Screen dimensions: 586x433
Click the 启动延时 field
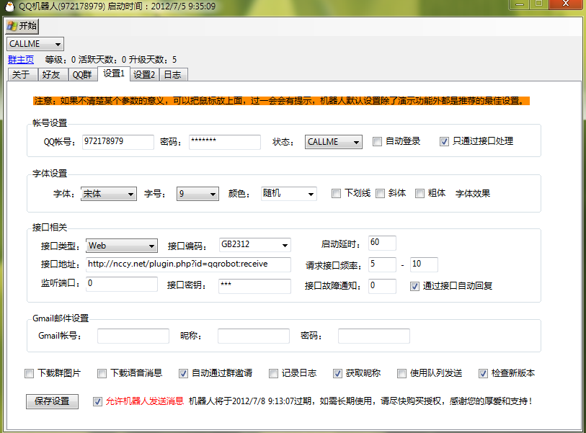coord(382,243)
